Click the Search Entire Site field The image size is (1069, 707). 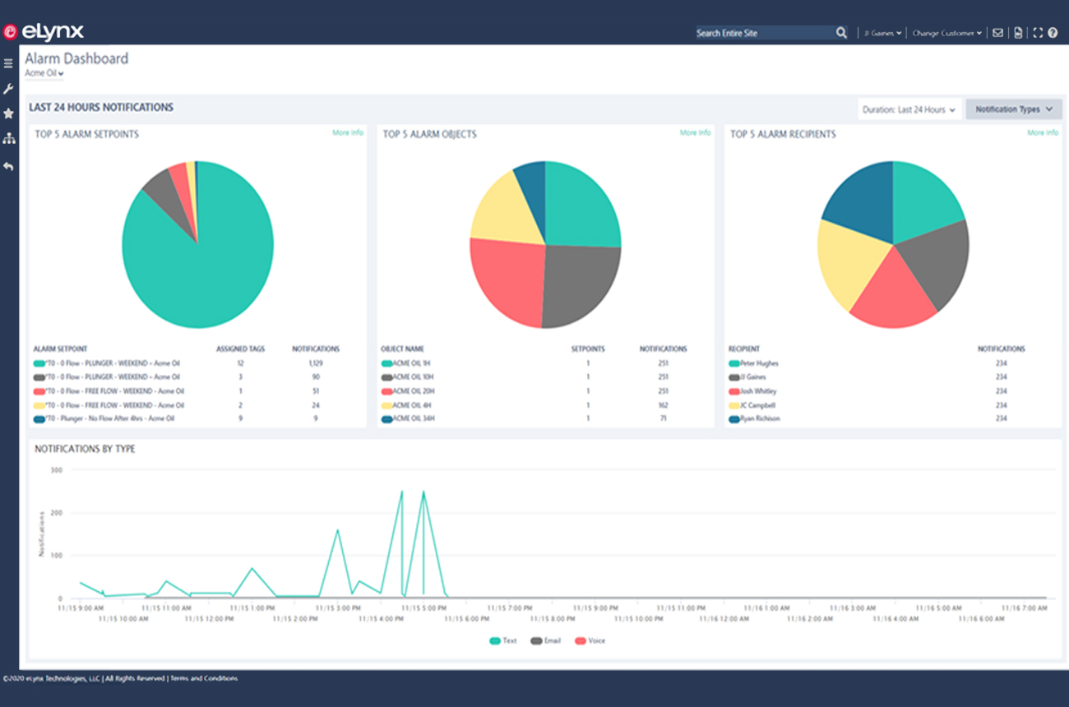click(x=765, y=33)
